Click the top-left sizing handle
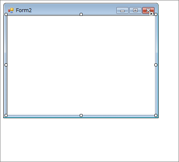The height and width of the screenshot is (162, 179). [6, 14]
